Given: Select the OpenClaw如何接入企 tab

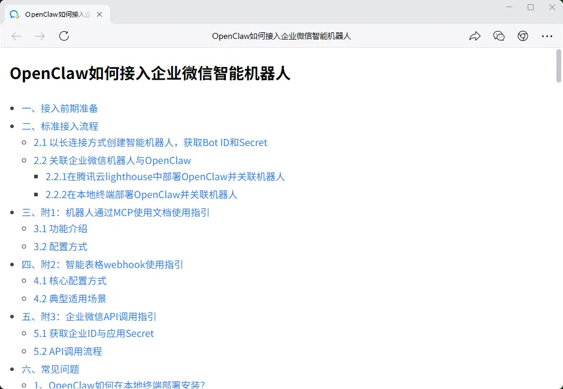Looking at the screenshot, I should tap(57, 14).
